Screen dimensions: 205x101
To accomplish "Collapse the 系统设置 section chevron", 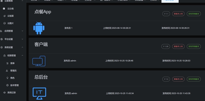I will (22, 47).
